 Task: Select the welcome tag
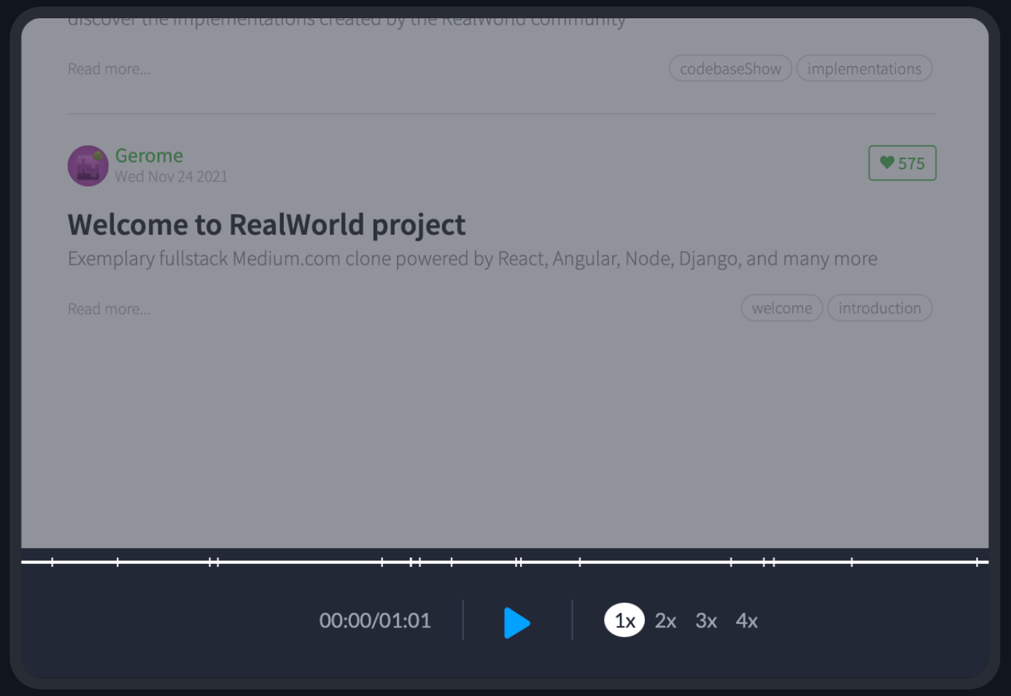(x=782, y=308)
